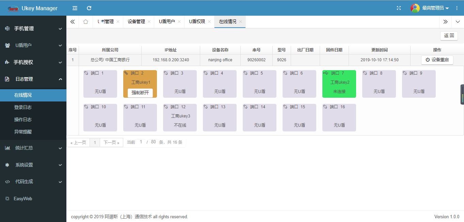The width and height of the screenshot is (464, 222).
Task: Collapse the 日志管理 sidebar menu
Action: [x=60, y=79]
